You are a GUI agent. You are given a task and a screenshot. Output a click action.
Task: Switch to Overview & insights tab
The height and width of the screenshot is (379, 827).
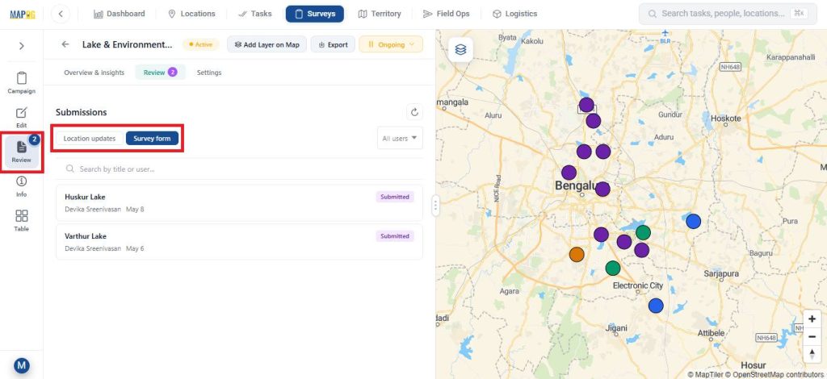(94, 73)
